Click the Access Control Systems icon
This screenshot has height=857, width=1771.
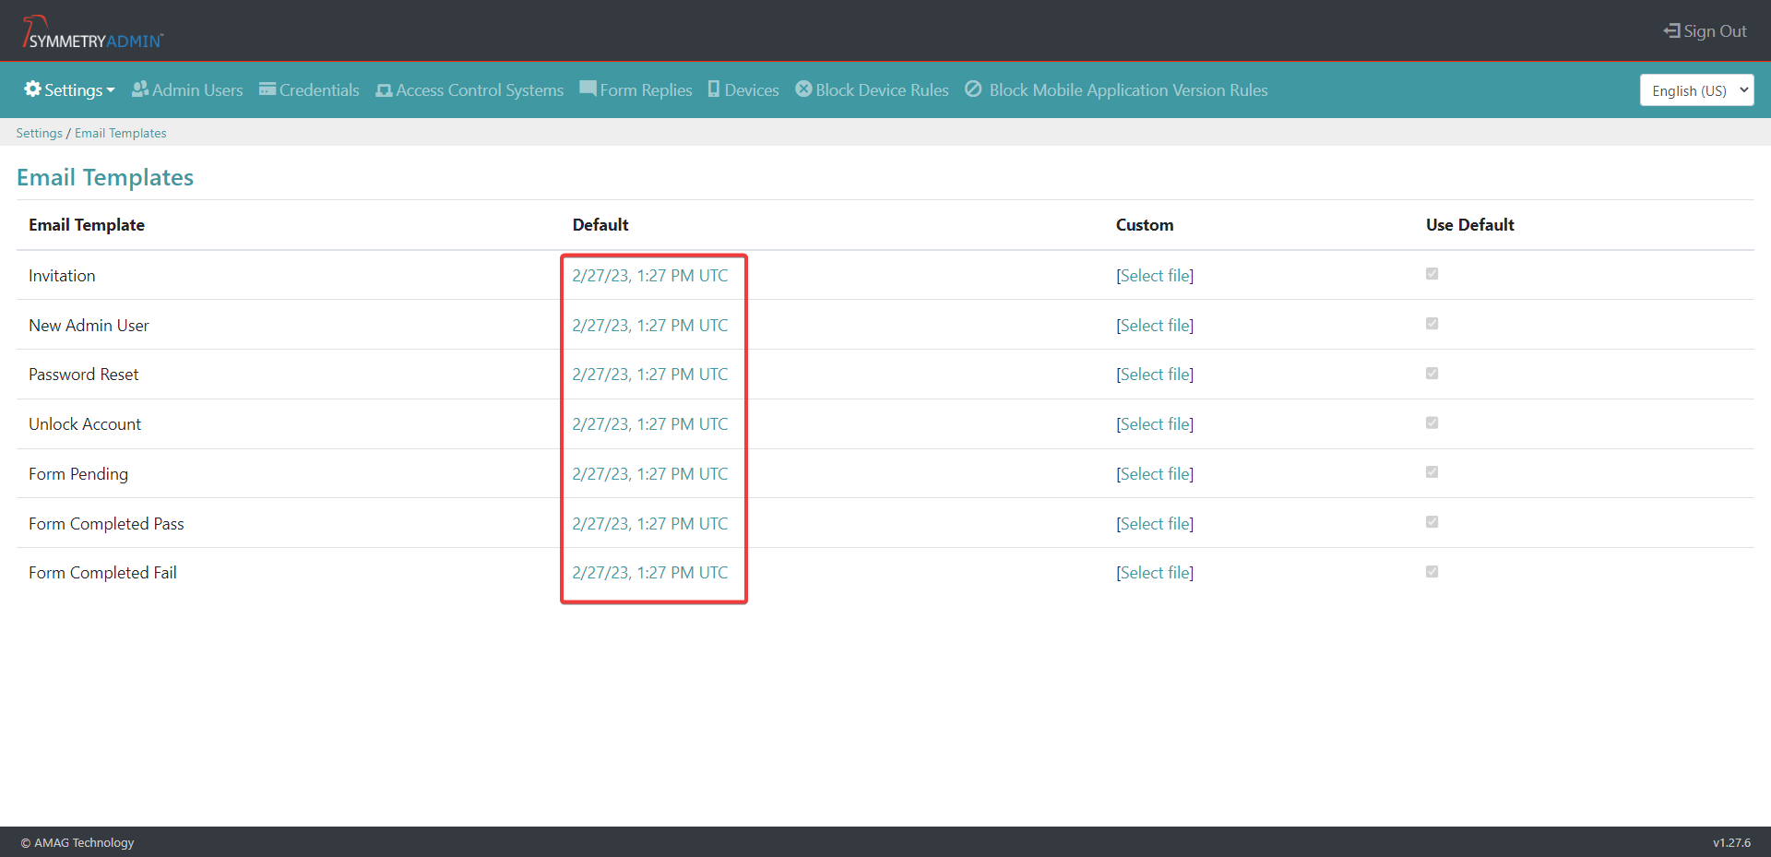384,90
